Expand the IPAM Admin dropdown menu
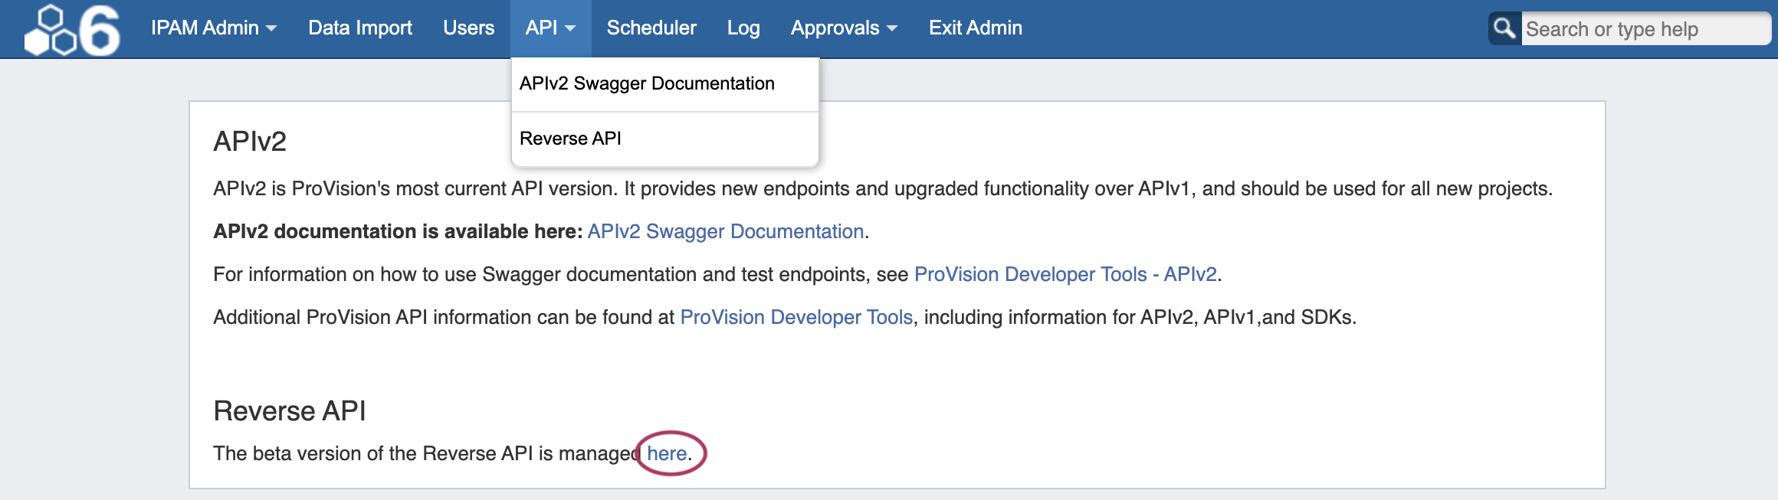The height and width of the screenshot is (500, 1778). pyautogui.click(x=213, y=28)
